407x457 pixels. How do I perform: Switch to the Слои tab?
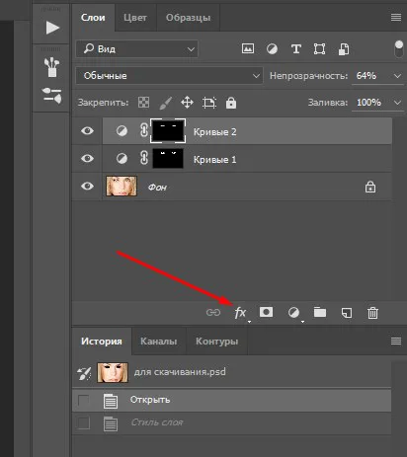point(93,18)
